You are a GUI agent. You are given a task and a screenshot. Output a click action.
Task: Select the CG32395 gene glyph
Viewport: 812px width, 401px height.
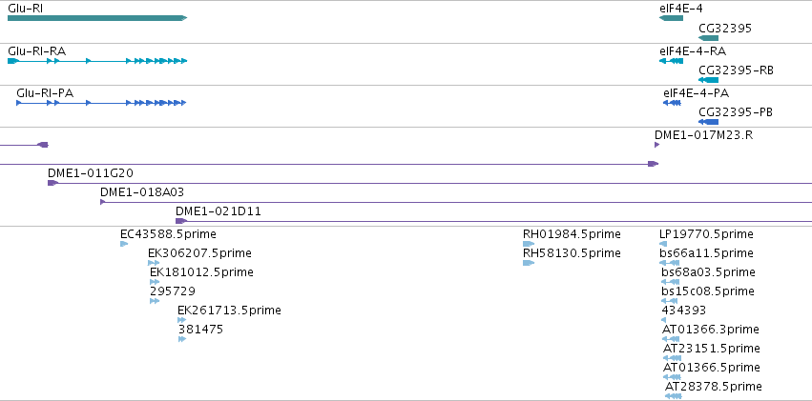click(708, 38)
